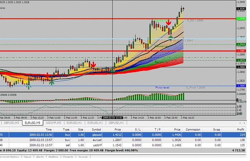The width and height of the screenshot is (250, 161).
Task: Select the eurusd symbol cell
Action: coord(97,140)
